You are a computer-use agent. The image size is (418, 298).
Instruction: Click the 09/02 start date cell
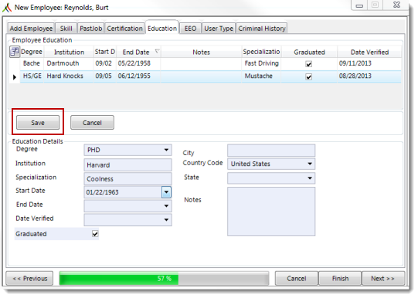pos(105,63)
